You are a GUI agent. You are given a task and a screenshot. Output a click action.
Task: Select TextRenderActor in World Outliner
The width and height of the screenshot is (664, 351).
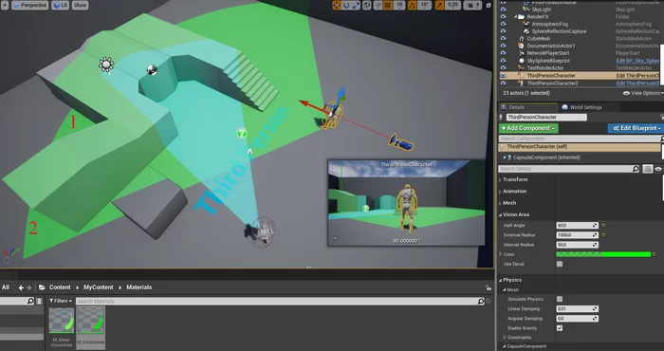click(545, 67)
